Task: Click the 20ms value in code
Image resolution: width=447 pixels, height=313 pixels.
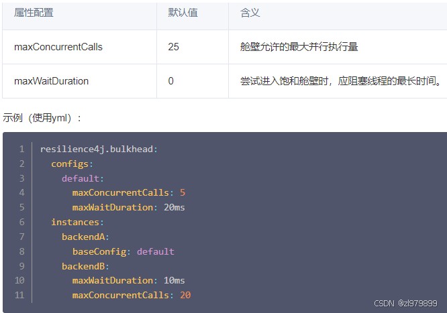Action: 174,208
